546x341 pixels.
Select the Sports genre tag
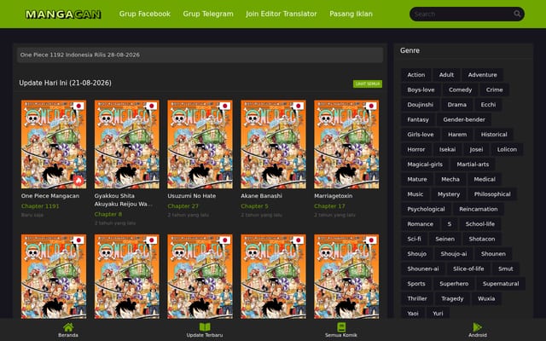(416, 284)
